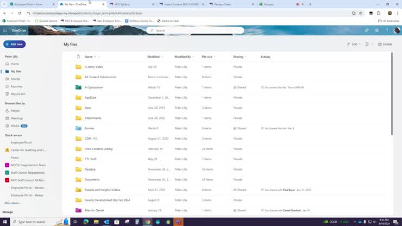
Task: Click Shared status for AI Symposium
Action: coord(240,87)
